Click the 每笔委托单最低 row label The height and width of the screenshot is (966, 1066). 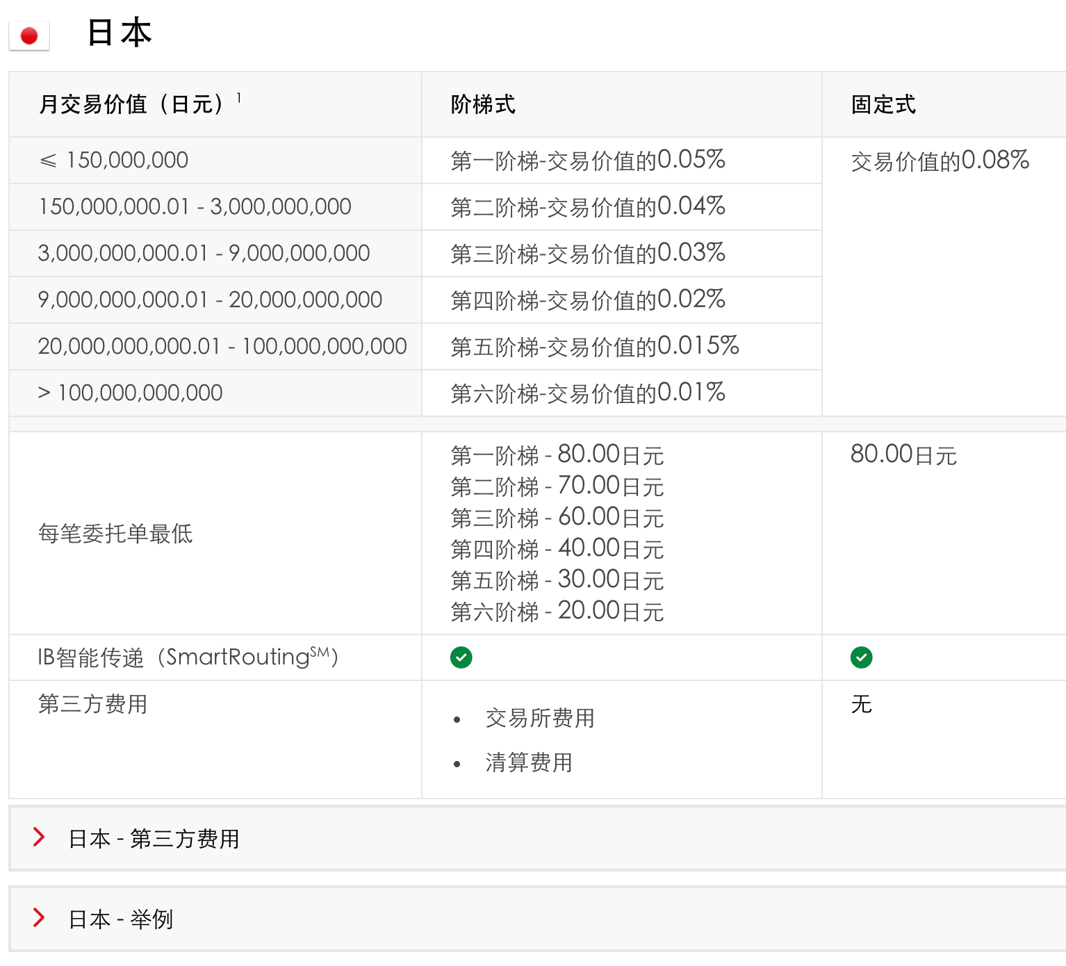coord(115,533)
